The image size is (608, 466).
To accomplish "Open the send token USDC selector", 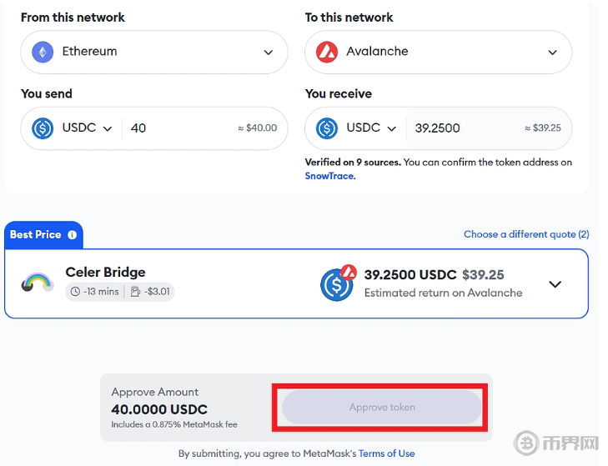I will (x=107, y=128).
